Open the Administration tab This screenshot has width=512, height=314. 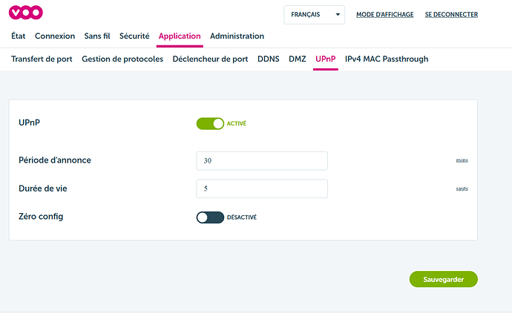[237, 36]
